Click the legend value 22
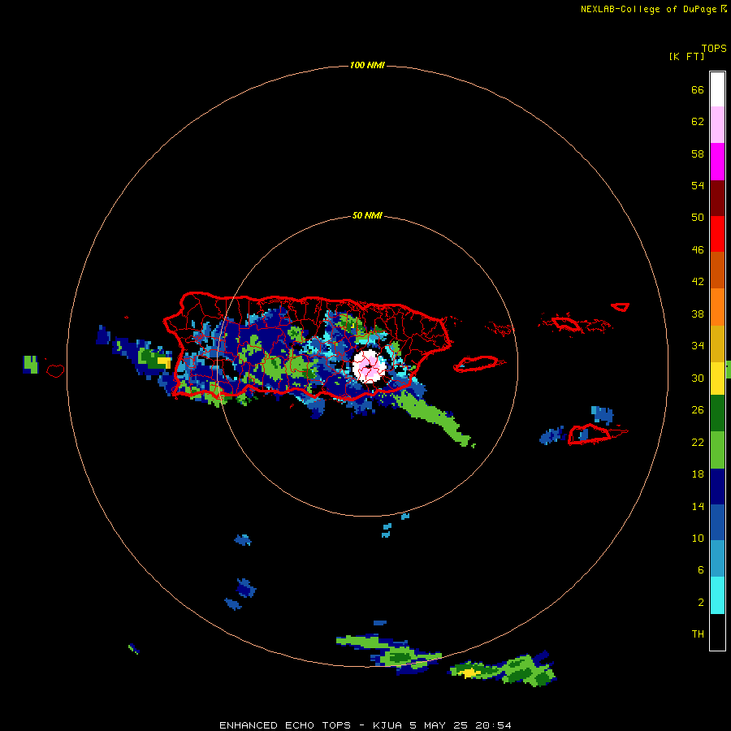 (698, 443)
